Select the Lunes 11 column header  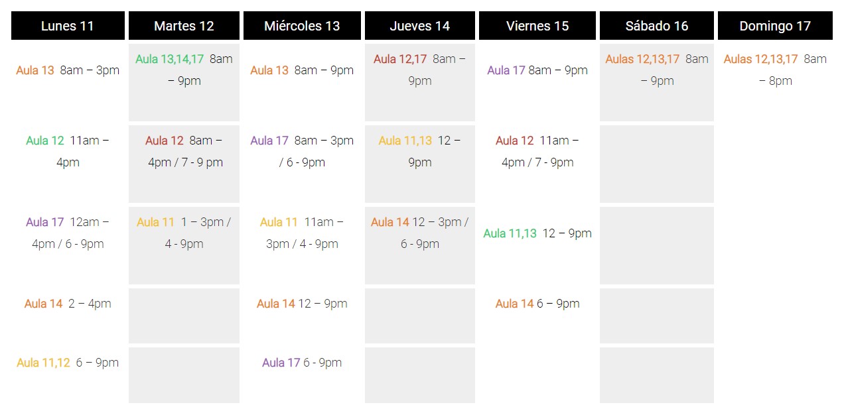click(x=68, y=26)
